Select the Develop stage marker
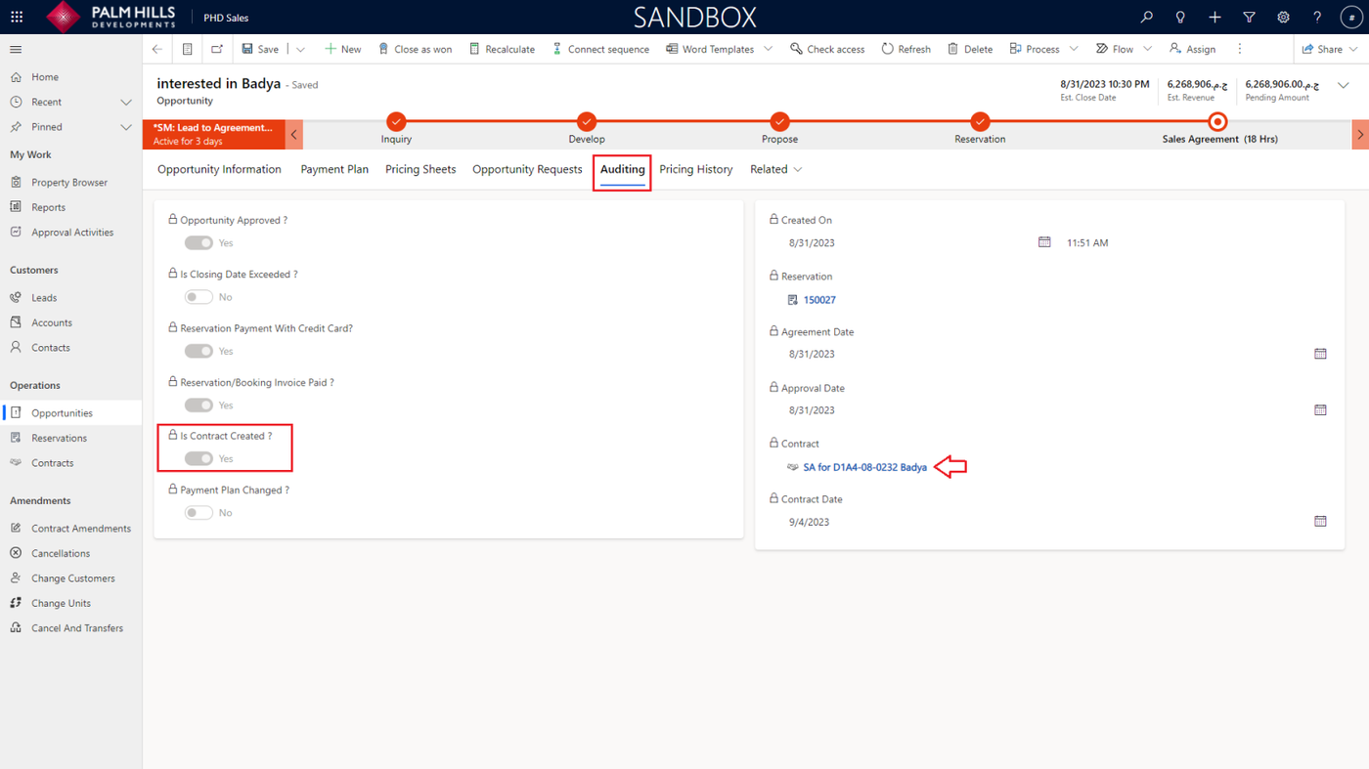The image size is (1369, 769). tap(587, 121)
